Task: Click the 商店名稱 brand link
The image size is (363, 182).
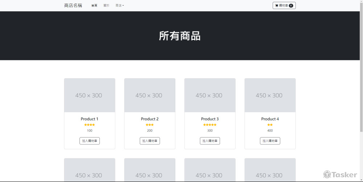Action: [x=73, y=6]
